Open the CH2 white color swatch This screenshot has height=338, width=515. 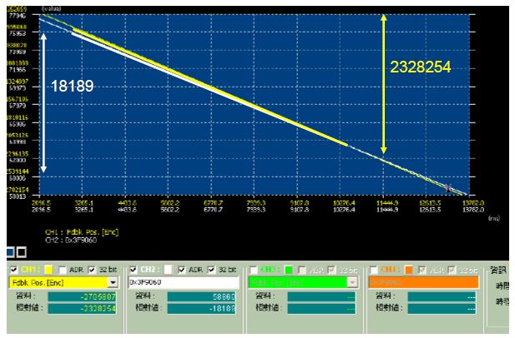pos(168,270)
